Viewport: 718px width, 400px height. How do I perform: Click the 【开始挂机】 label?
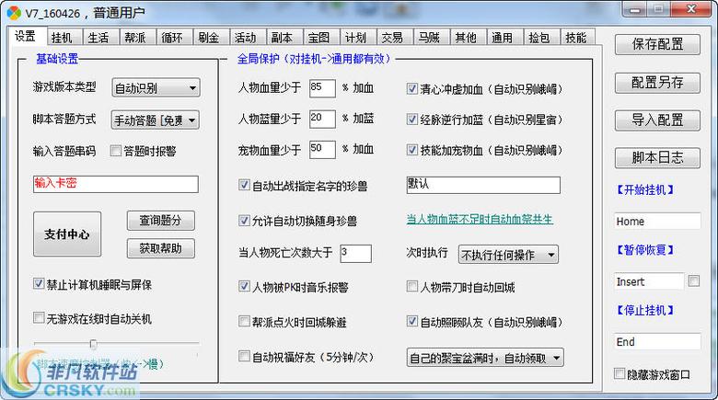coord(645,189)
